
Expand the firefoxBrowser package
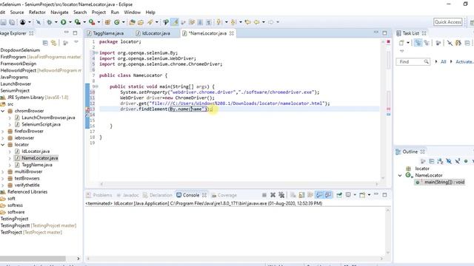[3, 132]
